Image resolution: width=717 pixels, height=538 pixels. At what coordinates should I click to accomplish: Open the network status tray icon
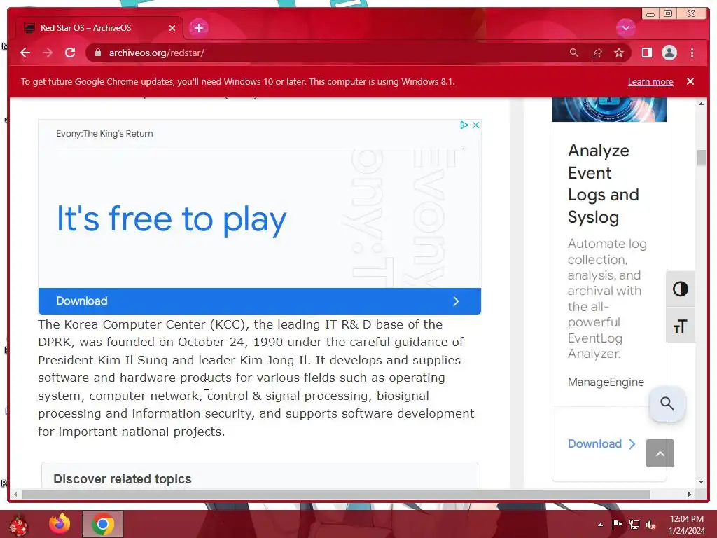click(634, 525)
